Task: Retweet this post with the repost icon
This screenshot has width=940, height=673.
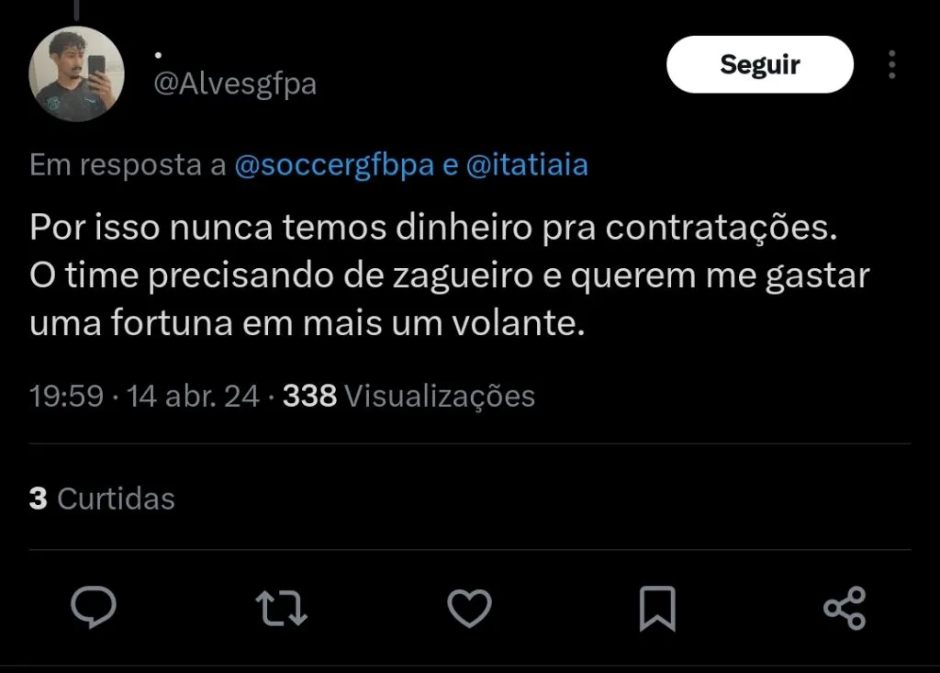Action: coord(282,608)
